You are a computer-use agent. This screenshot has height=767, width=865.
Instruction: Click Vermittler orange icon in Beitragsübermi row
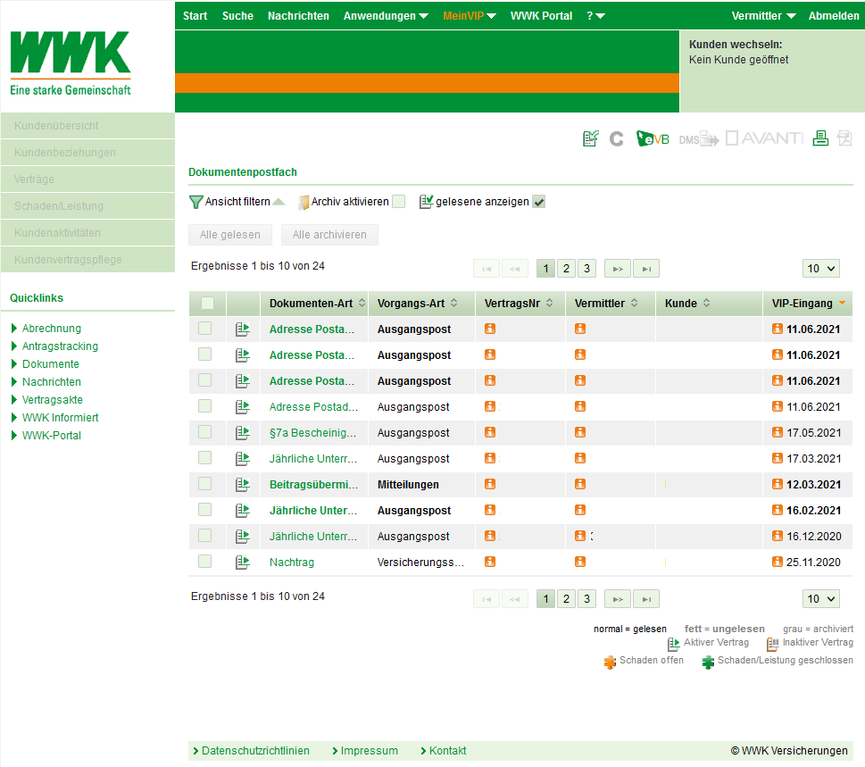pos(580,484)
